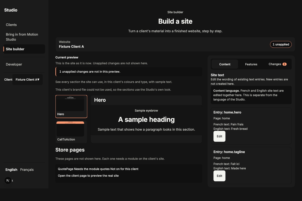Click the Content language note
This screenshot has width=302, height=201.
coord(251,95)
